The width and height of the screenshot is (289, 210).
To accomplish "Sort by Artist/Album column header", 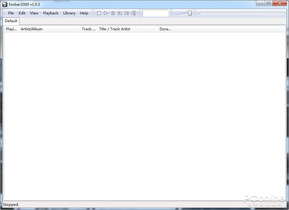I will tap(49, 29).
